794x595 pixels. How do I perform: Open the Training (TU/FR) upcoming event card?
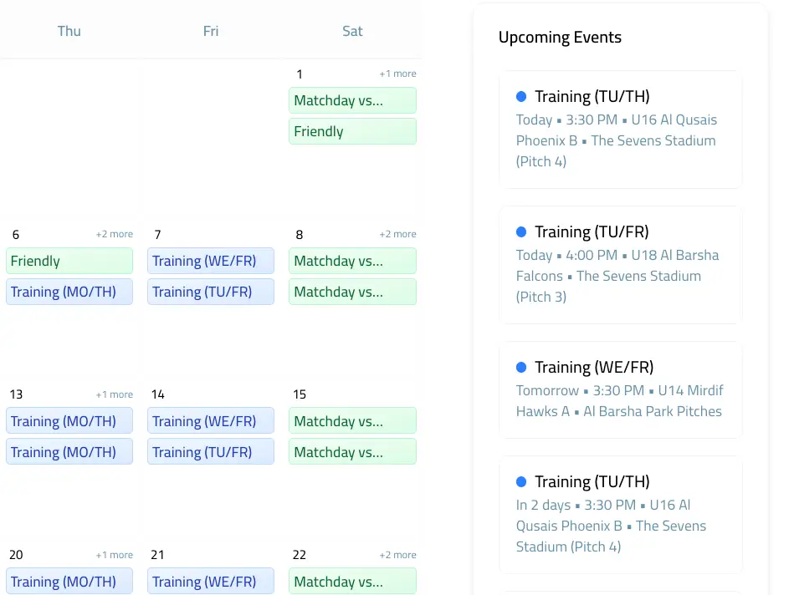(619, 263)
